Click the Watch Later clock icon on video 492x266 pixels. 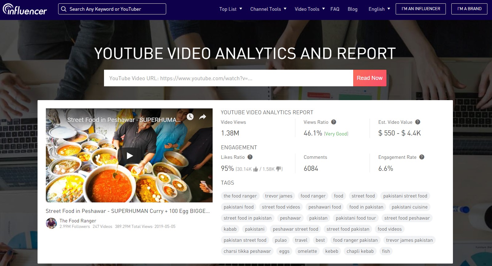pos(190,117)
